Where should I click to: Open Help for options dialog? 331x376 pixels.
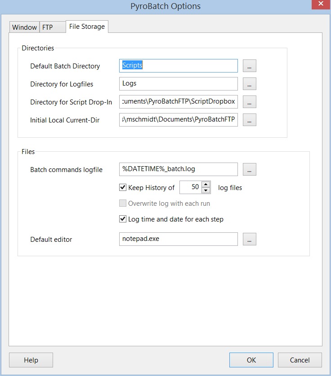[31, 360]
